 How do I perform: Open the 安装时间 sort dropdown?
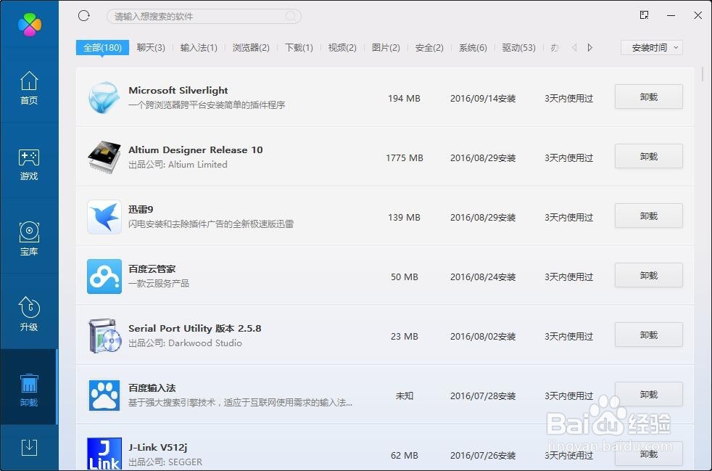click(x=652, y=48)
